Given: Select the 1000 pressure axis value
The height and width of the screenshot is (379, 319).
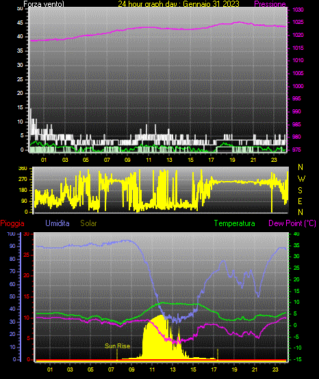Looking at the screenshot, I should pyautogui.click(x=298, y=86).
